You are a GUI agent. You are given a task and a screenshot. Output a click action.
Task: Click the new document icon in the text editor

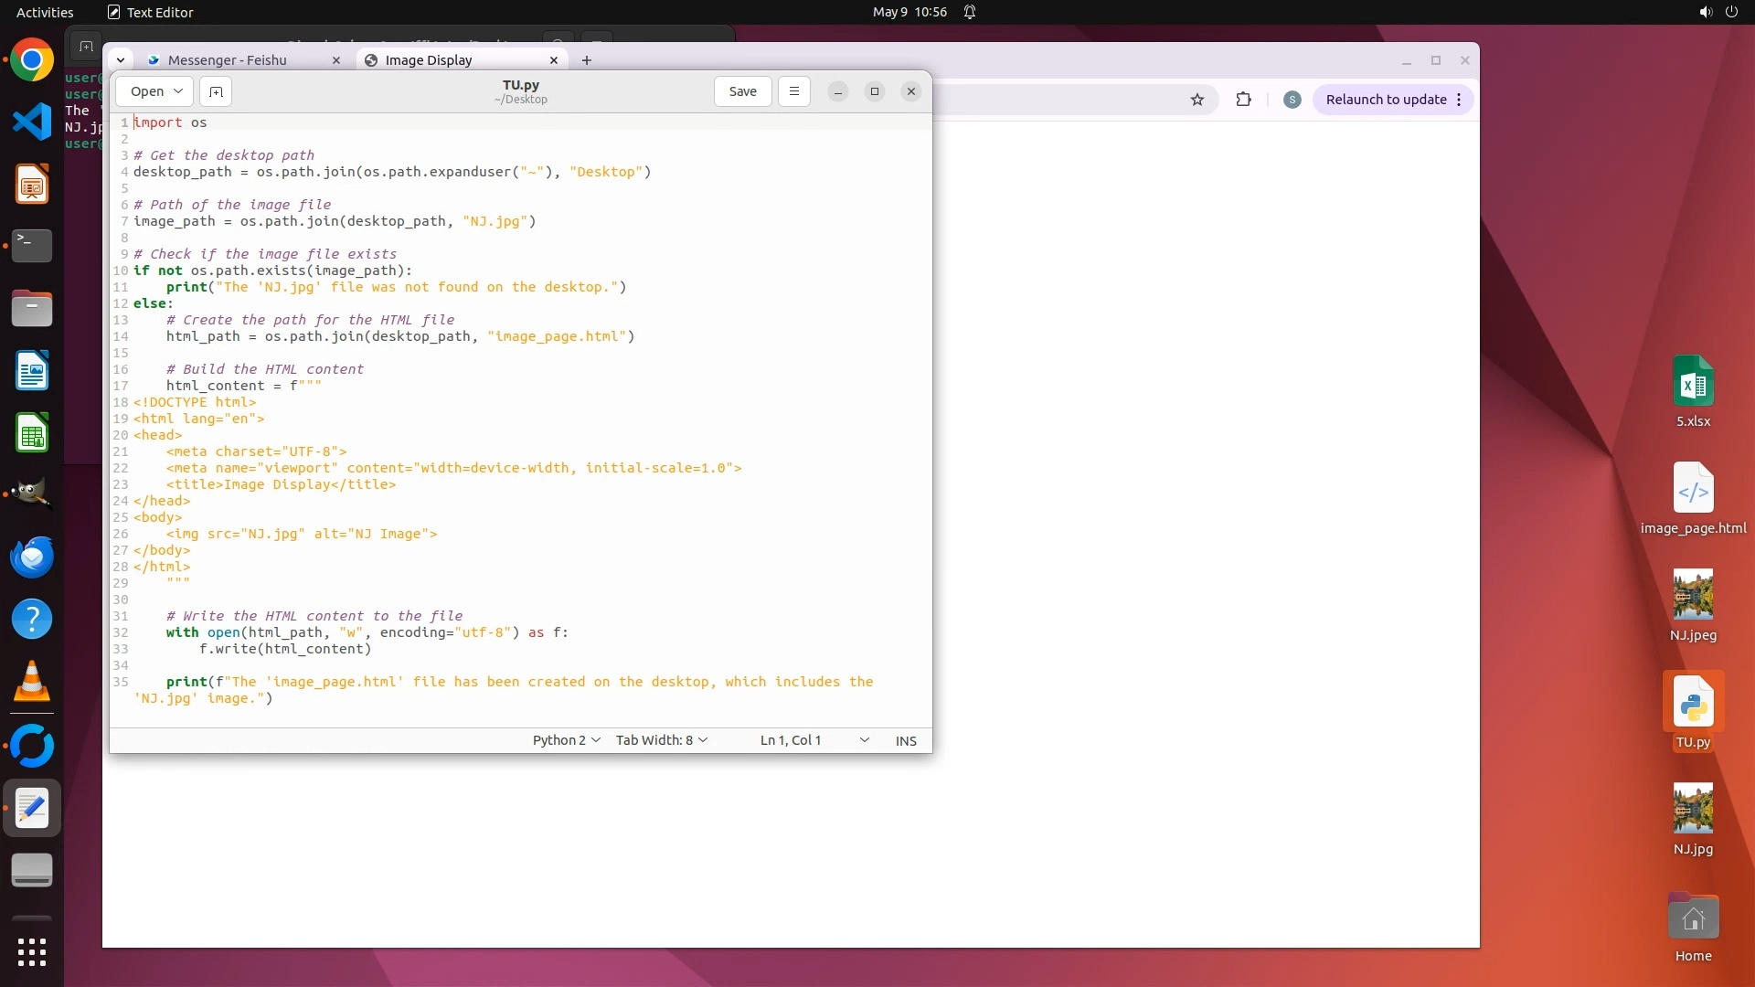click(216, 91)
